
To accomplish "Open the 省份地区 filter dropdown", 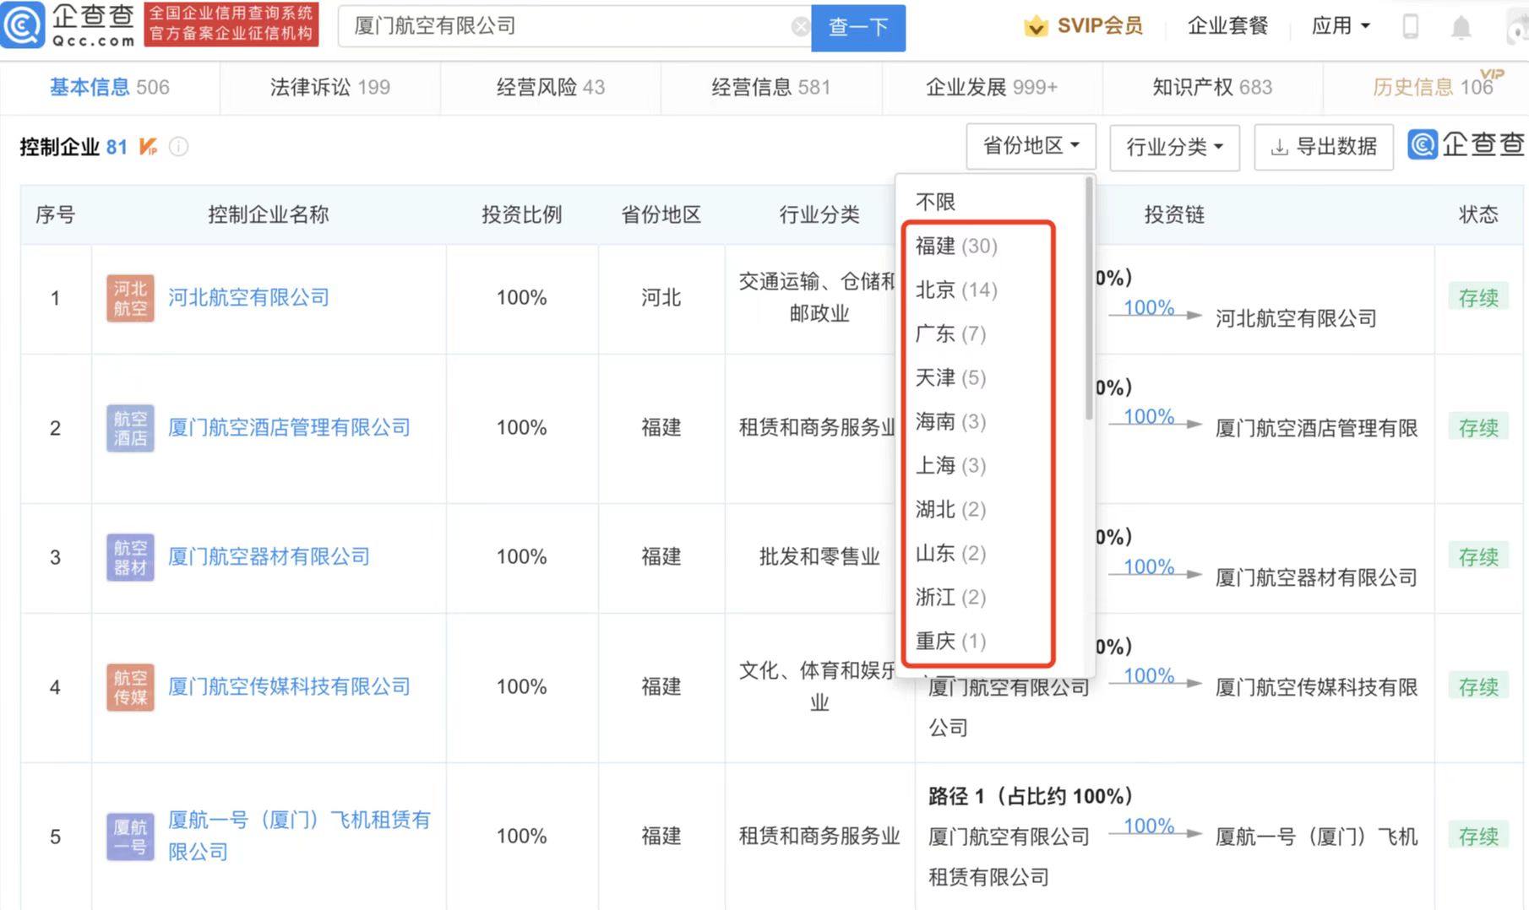I will coord(1031,146).
